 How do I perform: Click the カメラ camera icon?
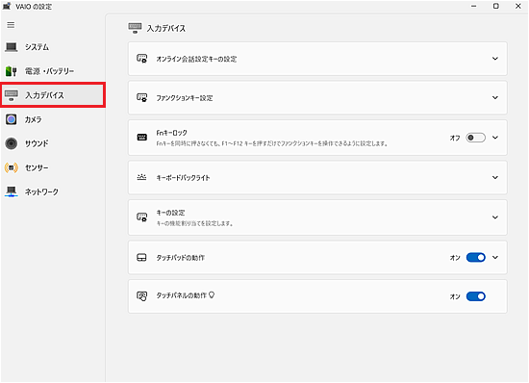tap(12, 119)
